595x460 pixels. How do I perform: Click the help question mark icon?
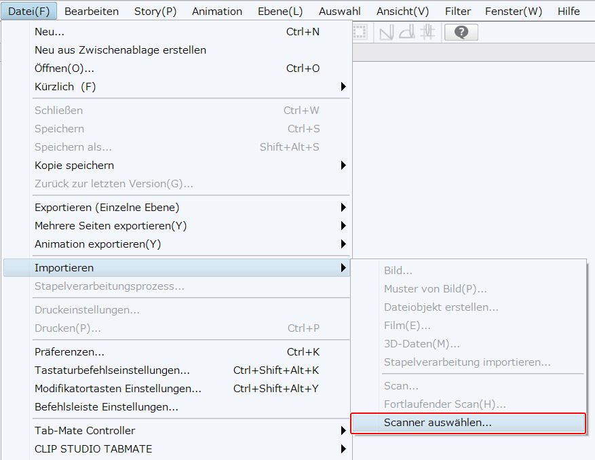coord(461,33)
